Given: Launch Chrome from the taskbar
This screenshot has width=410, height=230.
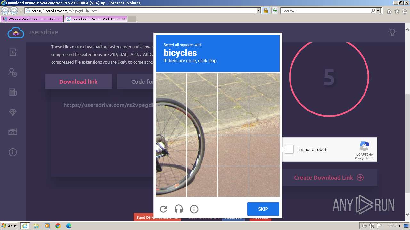Looking at the screenshot, I should (58, 226).
